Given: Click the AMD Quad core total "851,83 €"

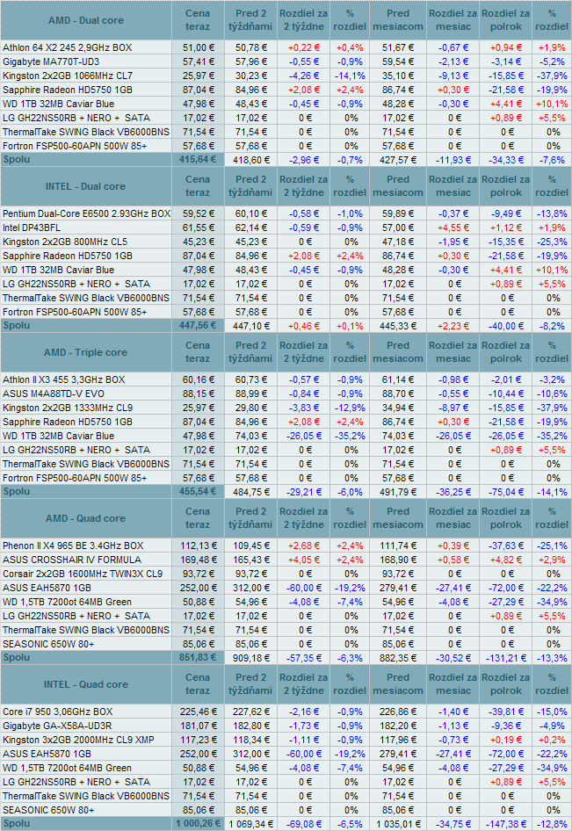Looking at the screenshot, I should [x=198, y=657].
